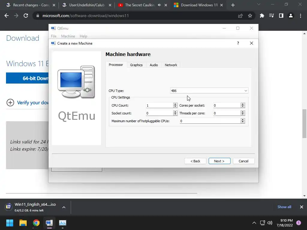
Task: Open the QtEmu Machine menu
Action: 68,36
